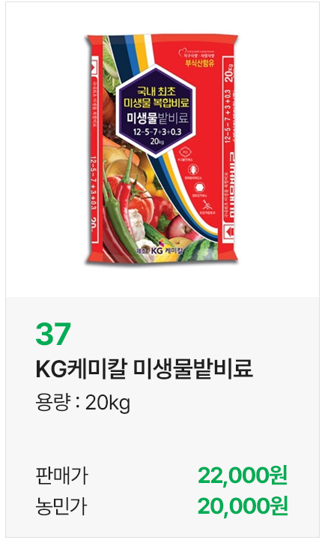This screenshot has height=540, width=322.
Task: Click the arrow mark on the bag's left edge
Action: [94, 65]
